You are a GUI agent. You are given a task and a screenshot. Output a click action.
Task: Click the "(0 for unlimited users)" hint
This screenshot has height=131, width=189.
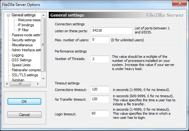tap(127, 40)
